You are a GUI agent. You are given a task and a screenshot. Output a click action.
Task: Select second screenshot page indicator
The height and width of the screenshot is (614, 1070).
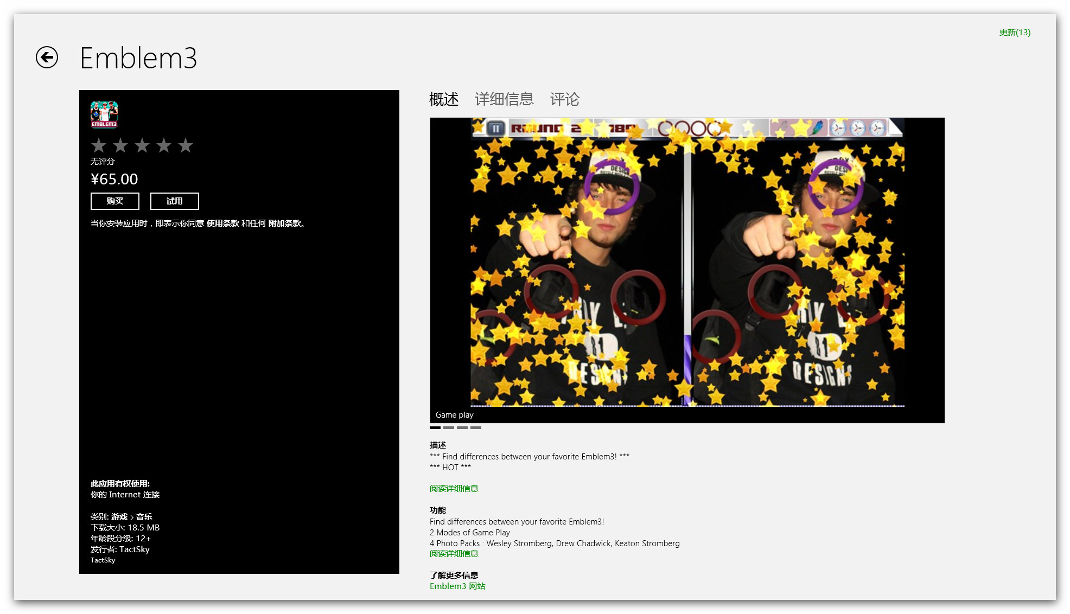coord(449,428)
